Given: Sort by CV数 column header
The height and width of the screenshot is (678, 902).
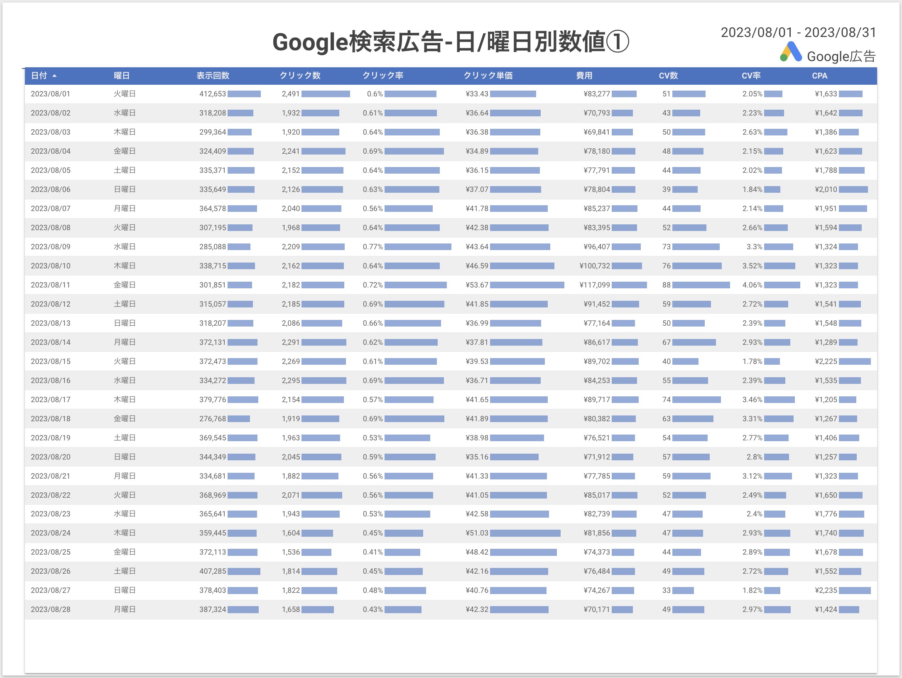Looking at the screenshot, I should [668, 76].
